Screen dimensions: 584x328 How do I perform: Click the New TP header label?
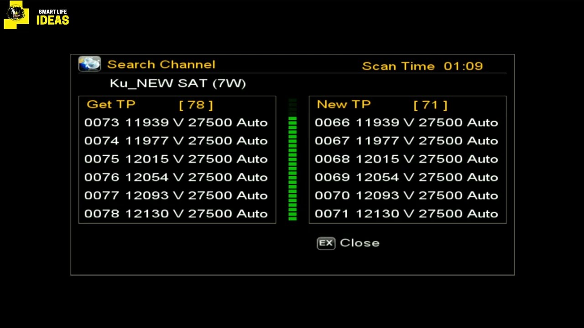pos(344,104)
